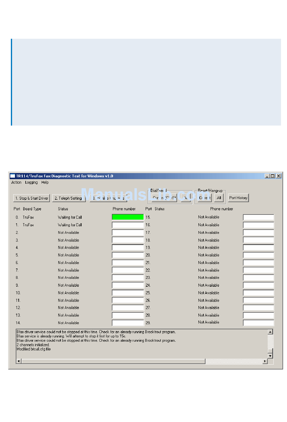Click the 3. Initialize Channels button

pos(108,198)
